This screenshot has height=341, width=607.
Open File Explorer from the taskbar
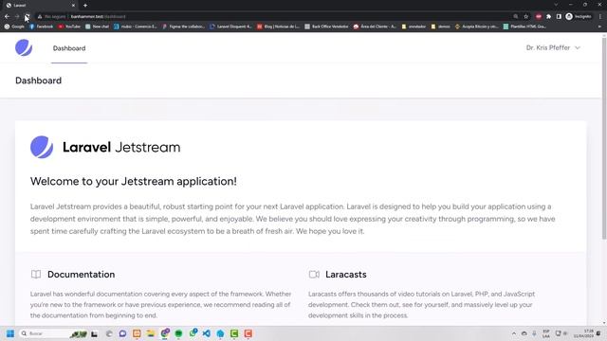(151, 333)
